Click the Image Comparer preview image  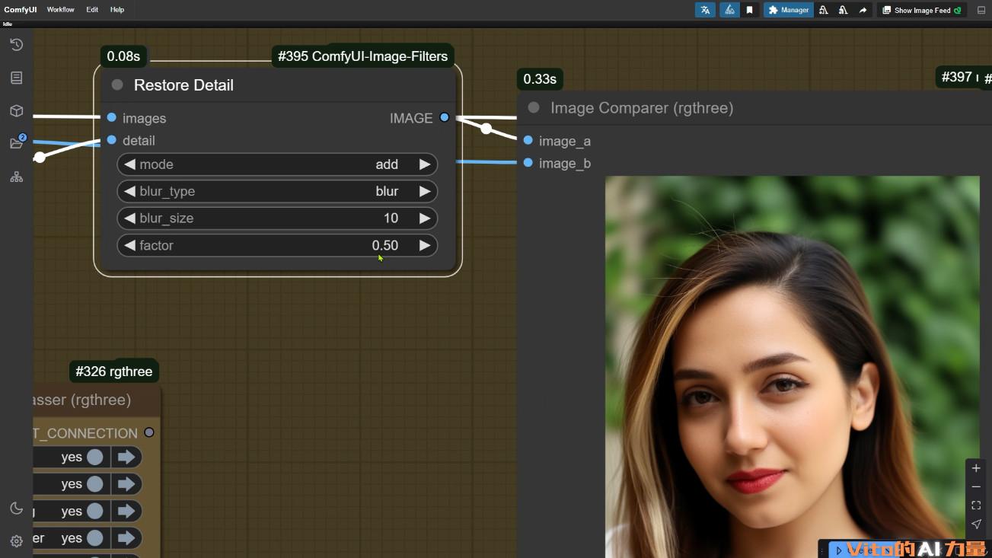point(793,367)
